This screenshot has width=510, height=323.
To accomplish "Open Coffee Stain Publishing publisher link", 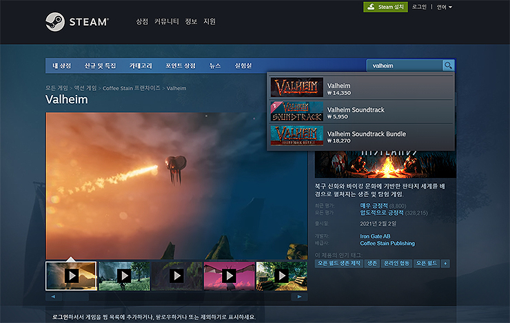I will coord(387,243).
